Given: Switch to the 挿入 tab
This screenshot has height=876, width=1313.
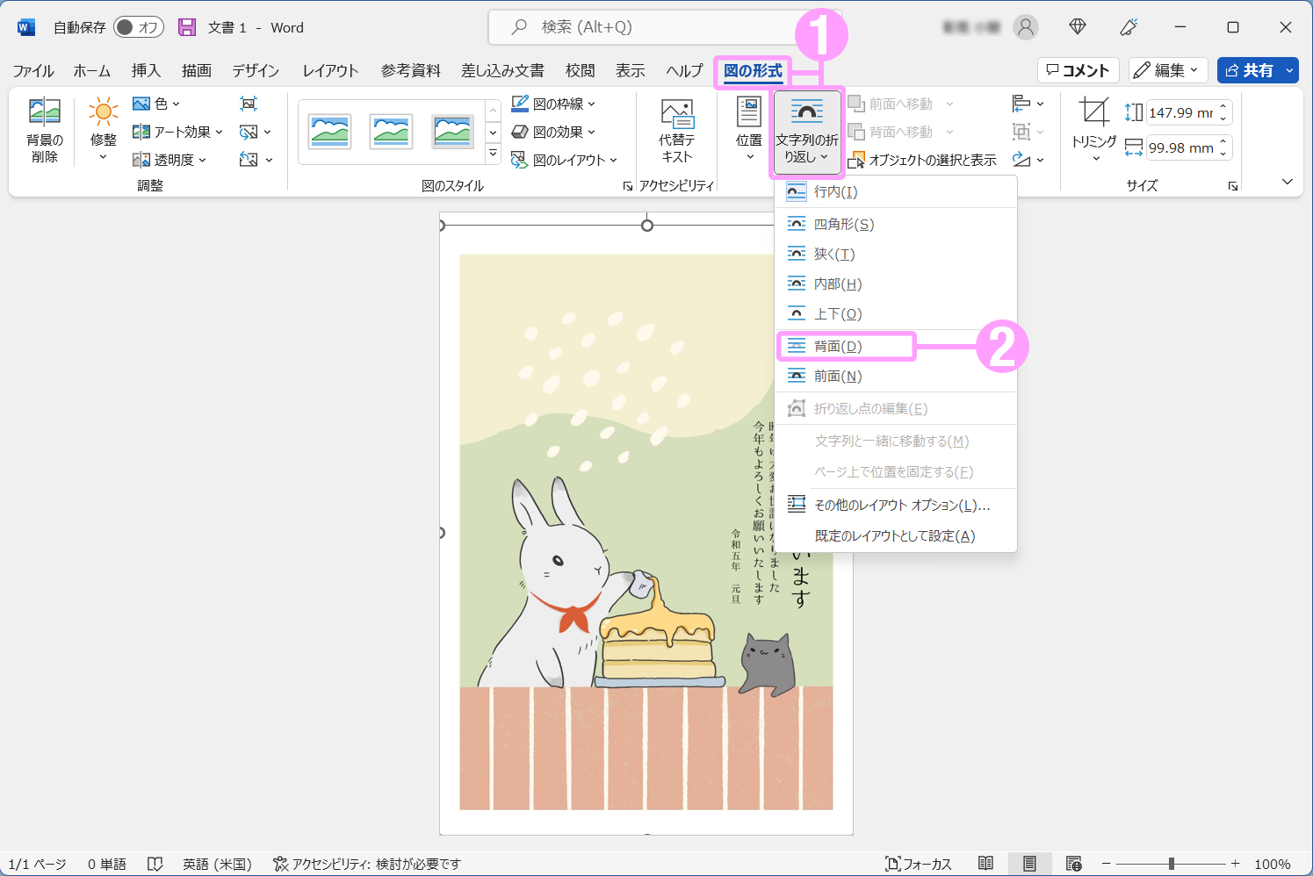Looking at the screenshot, I should point(146,71).
